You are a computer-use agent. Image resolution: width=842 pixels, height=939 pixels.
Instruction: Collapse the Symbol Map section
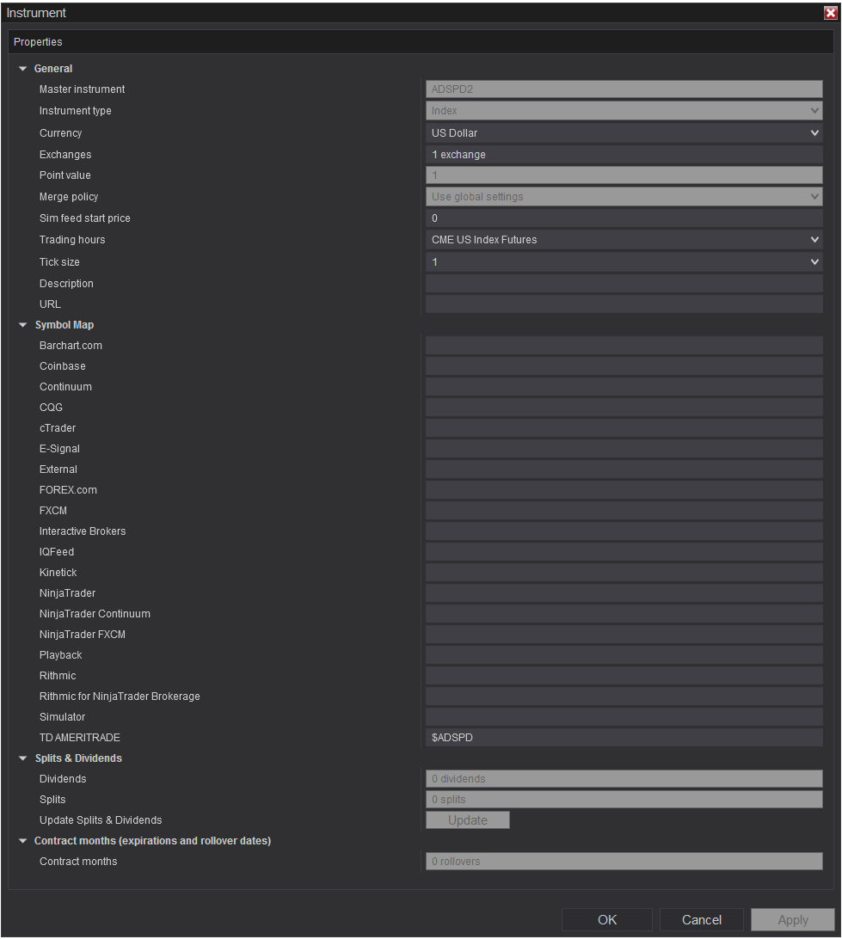click(x=23, y=325)
